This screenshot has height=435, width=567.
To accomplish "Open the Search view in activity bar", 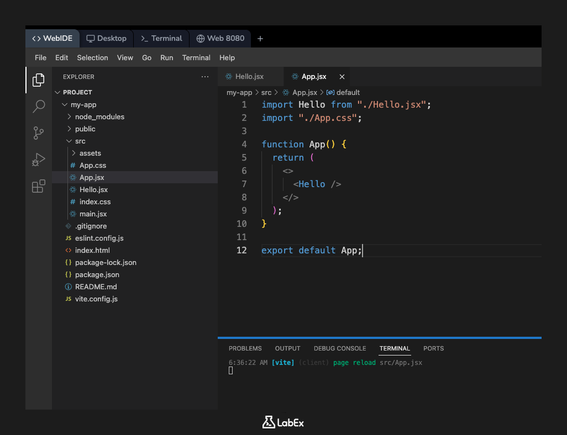I will point(38,106).
